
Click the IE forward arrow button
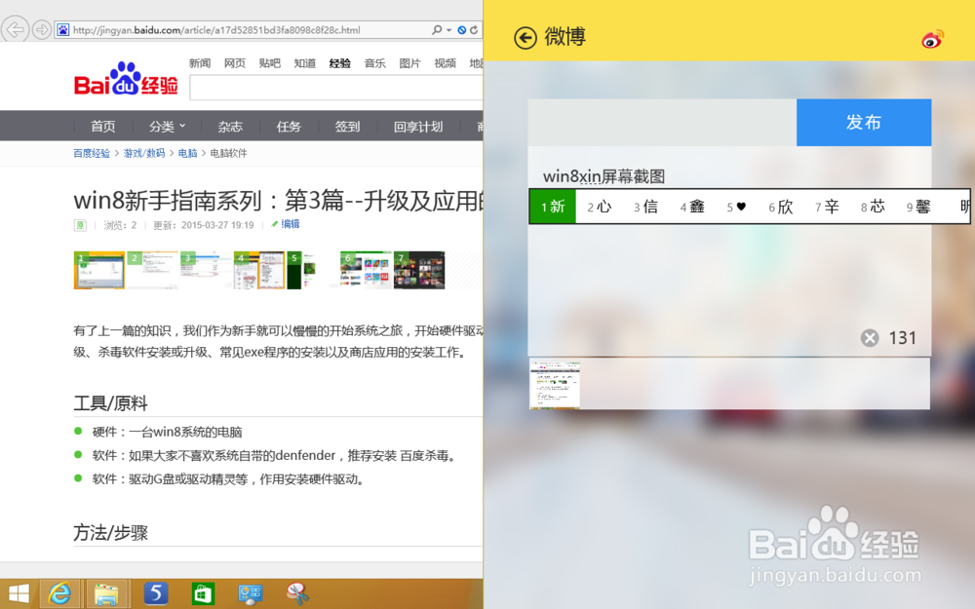pyautogui.click(x=42, y=29)
